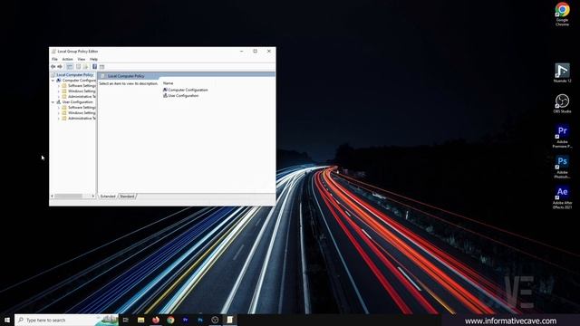Click the taskbar search box
The height and width of the screenshot is (326, 580).
point(66,320)
